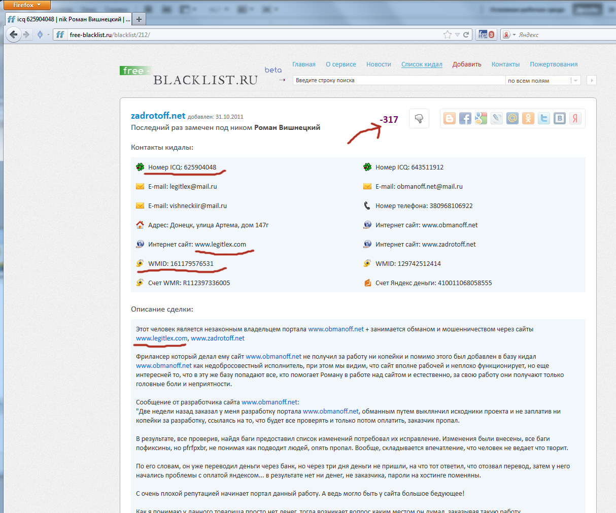Click the 'Контакты кидалы:' section heading

pyautogui.click(x=162, y=148)
